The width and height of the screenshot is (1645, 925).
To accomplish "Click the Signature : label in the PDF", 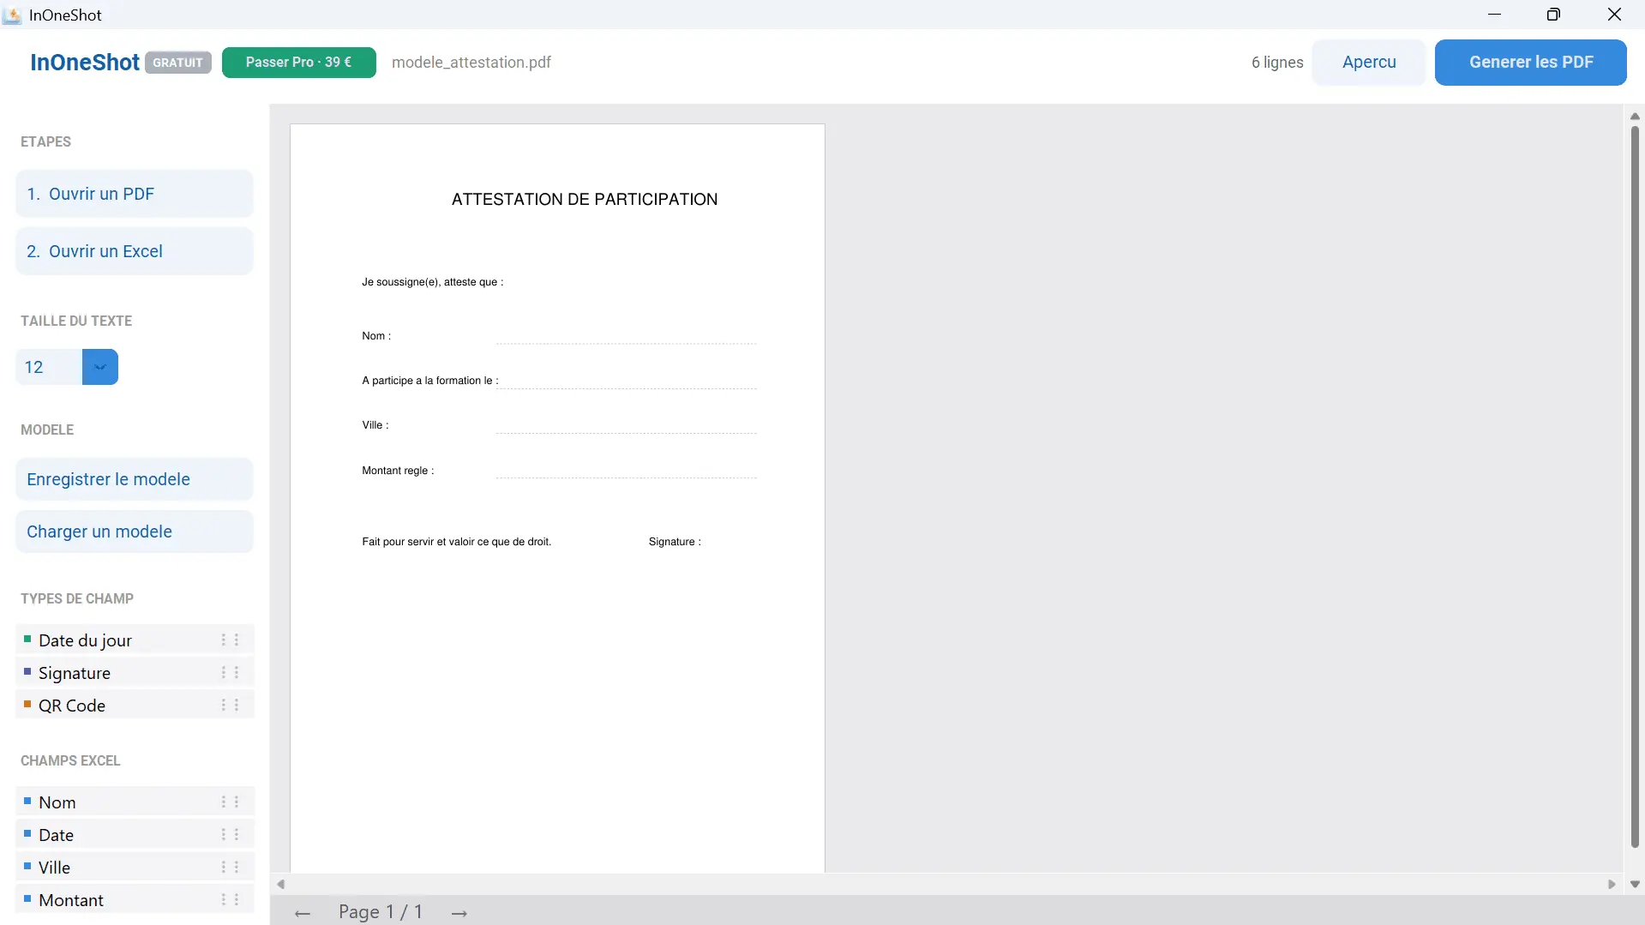I will point(675,542).
